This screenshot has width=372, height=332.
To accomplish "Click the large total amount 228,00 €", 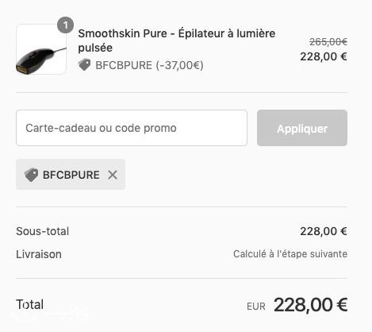I will coord(310,305).
